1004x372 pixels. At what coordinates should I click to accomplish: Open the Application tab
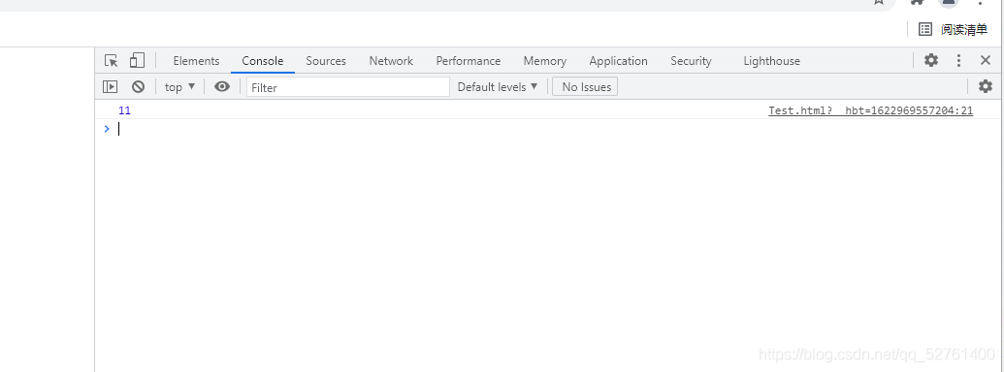pyautogui.click(x=619, y=61)
